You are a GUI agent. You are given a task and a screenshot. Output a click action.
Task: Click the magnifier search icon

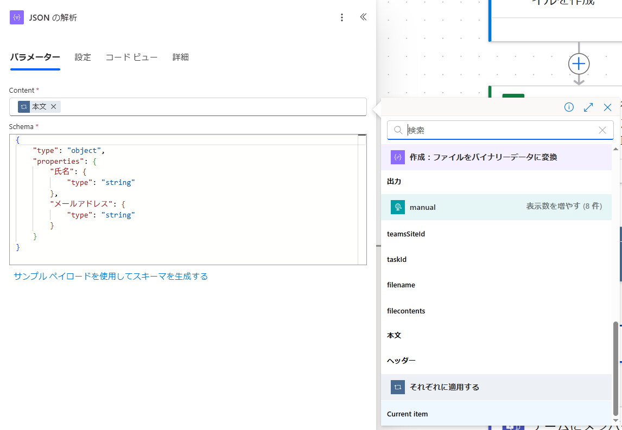[398, 130]
